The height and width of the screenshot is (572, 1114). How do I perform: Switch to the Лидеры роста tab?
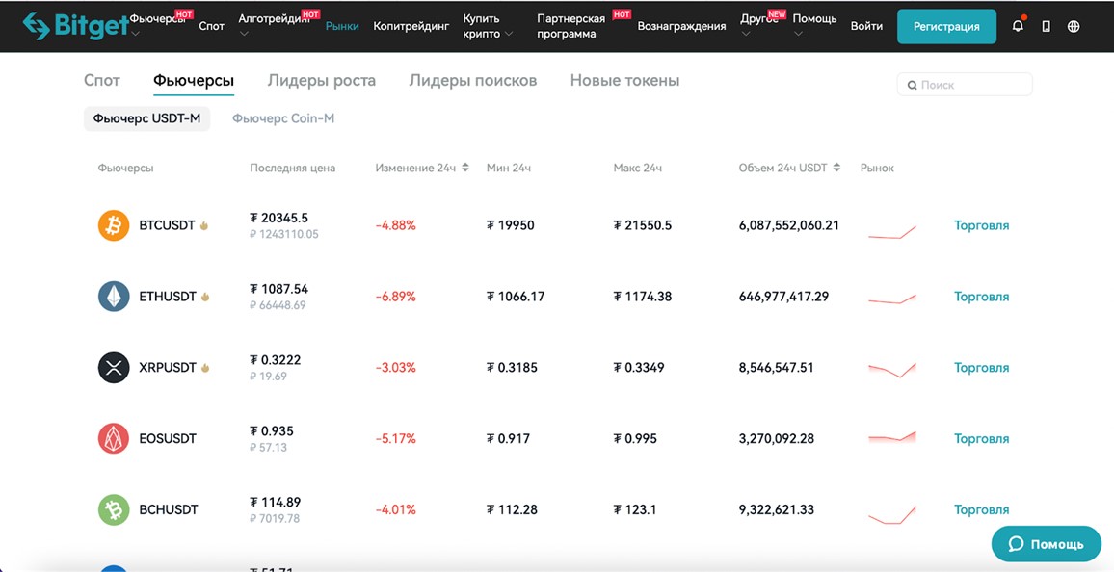click(x=322, y=81)
